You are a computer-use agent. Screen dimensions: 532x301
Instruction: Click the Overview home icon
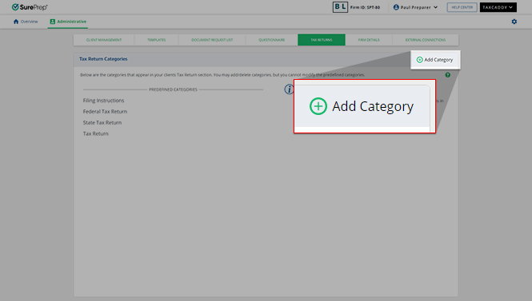coord(16,22)
